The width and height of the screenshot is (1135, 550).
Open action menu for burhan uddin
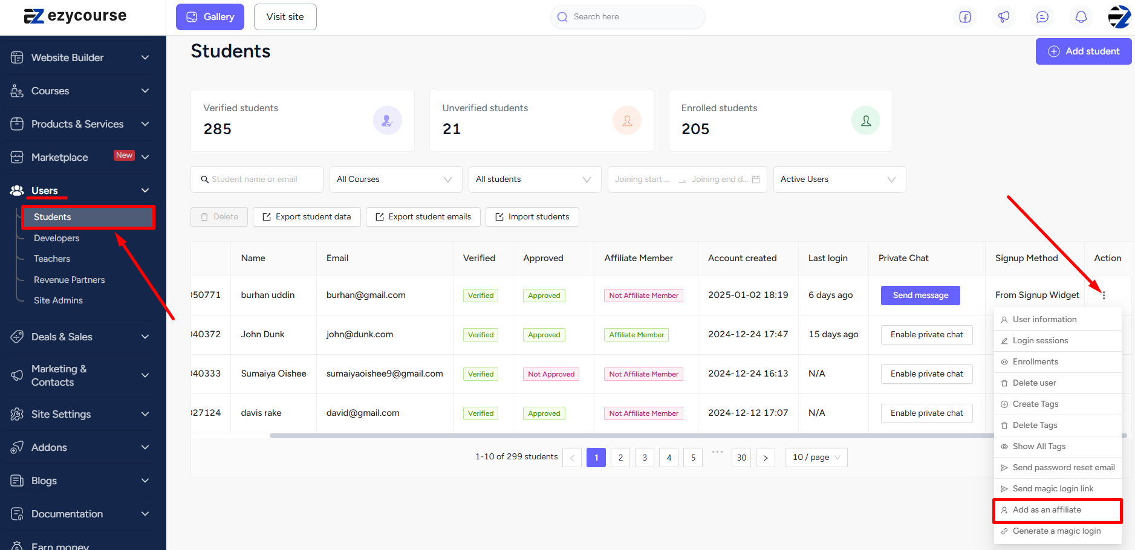1104,296
